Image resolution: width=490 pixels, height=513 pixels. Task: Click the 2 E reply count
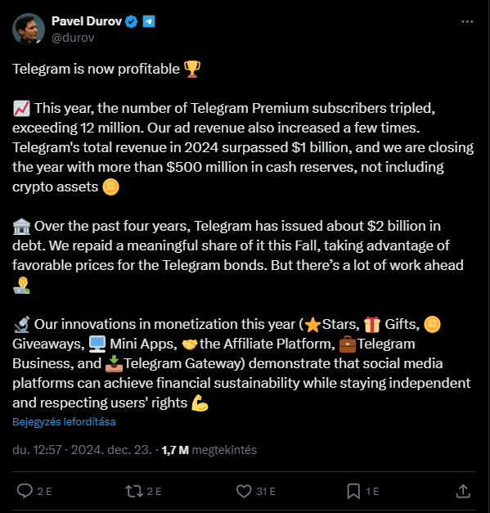(44, 491)
